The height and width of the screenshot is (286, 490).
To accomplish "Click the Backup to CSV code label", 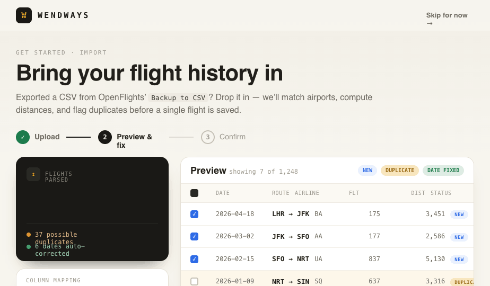I will coord(178,98).
